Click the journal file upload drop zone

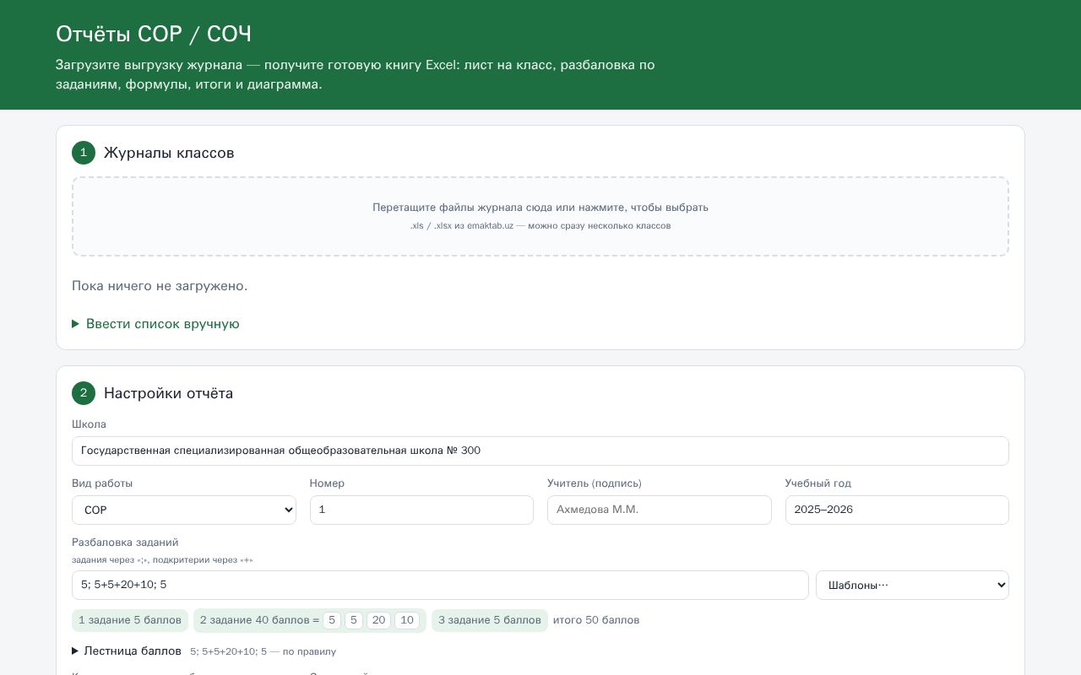point(540,216)
